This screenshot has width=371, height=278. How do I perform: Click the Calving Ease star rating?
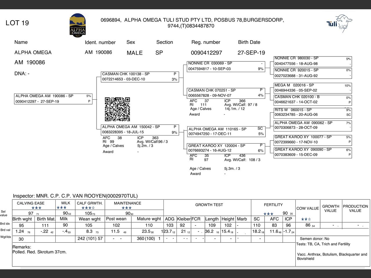pyautogui.click(x=37, y=208)
